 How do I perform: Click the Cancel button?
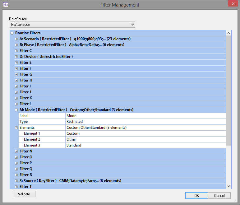point(219,196)
